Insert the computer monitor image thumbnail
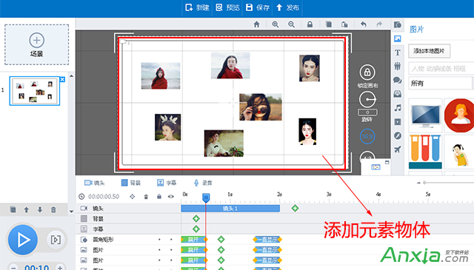Screen dimensions: 474x270 coord(425,115)
